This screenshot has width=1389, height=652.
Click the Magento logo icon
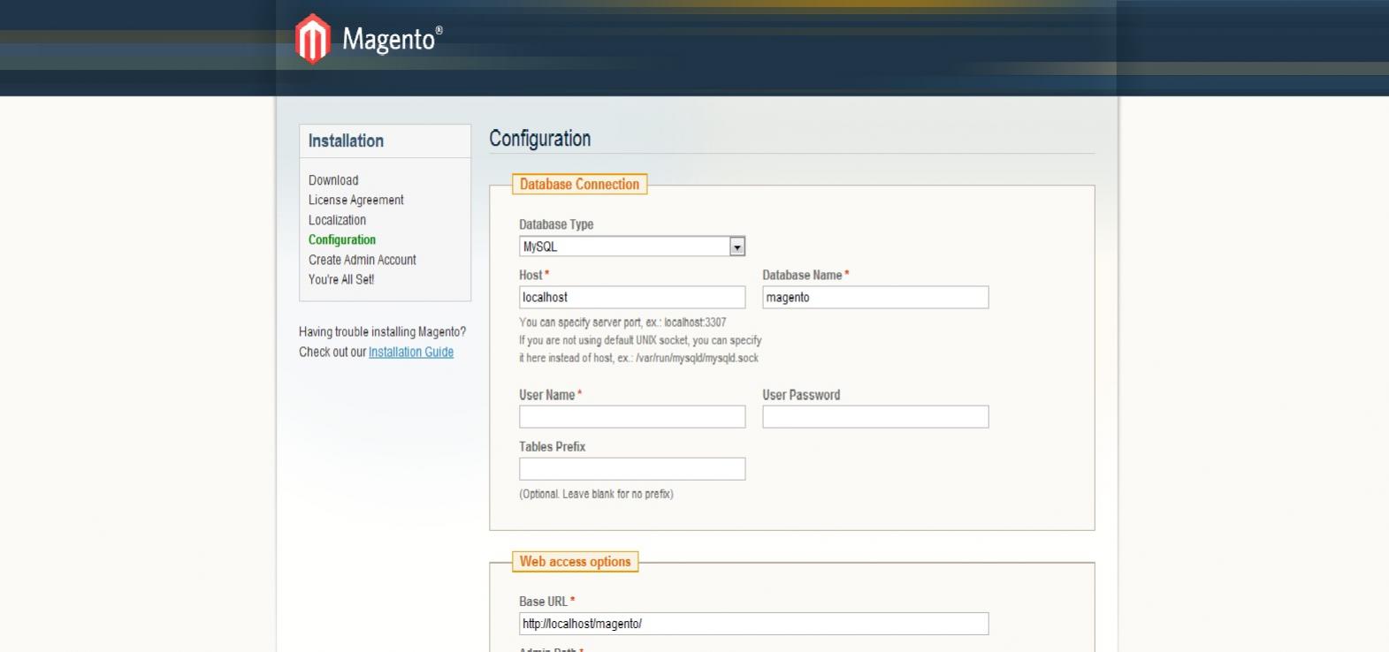click(x=312, y=39)
